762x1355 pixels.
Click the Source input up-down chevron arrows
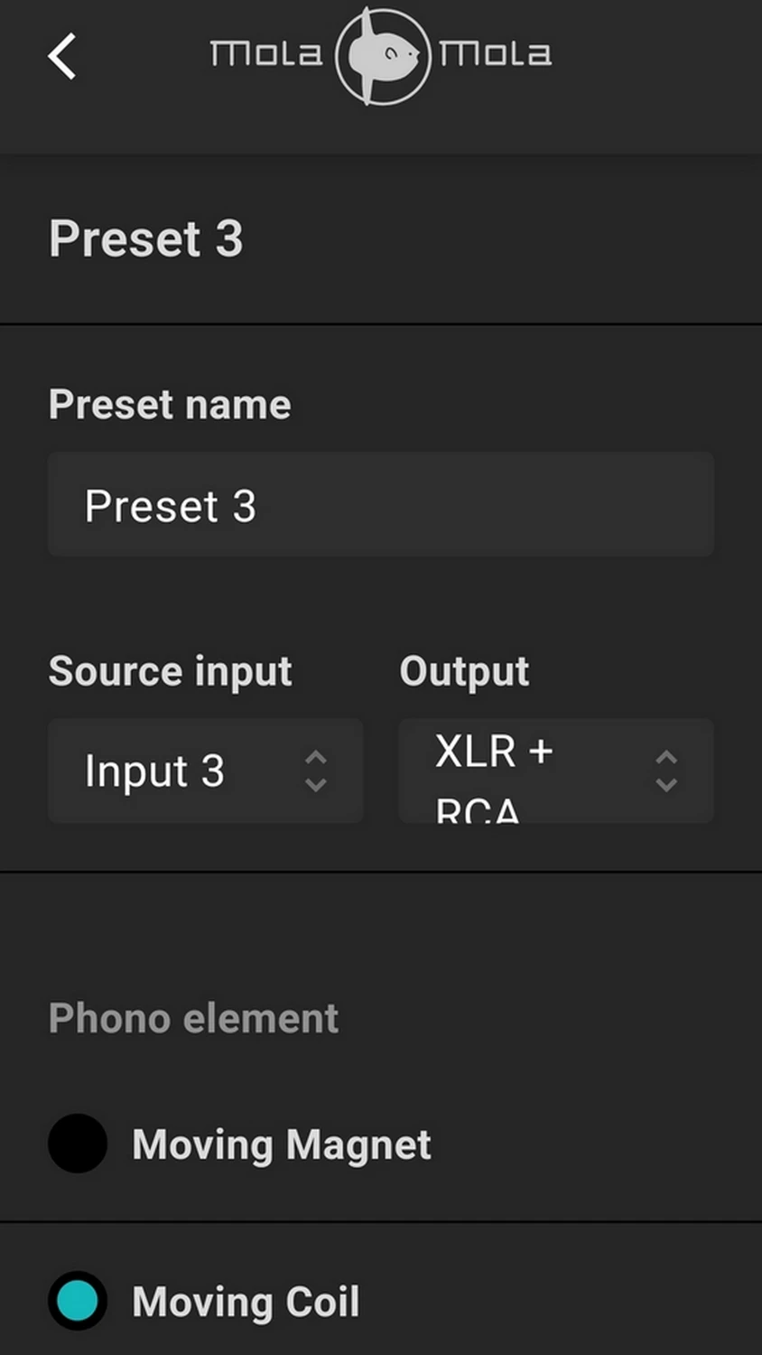(x=315, y=771)
